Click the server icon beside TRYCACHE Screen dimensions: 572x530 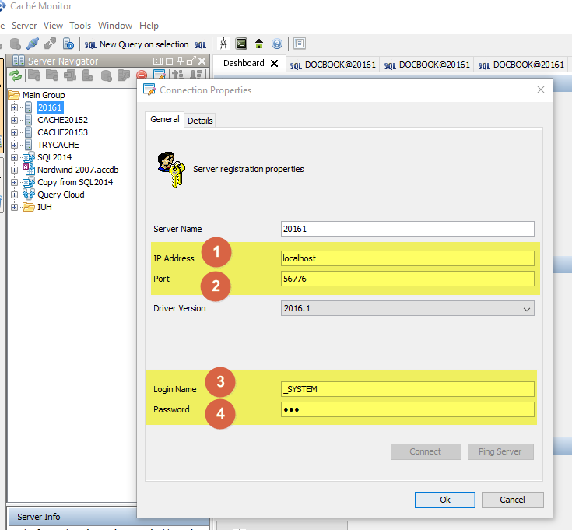point(29,145)
